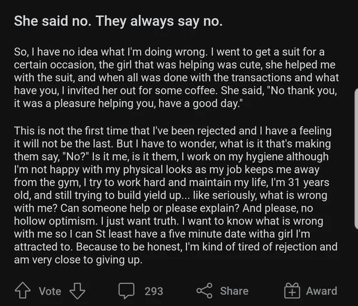
Task: Upvote the post with the up arrow
Action: (22, 290)
